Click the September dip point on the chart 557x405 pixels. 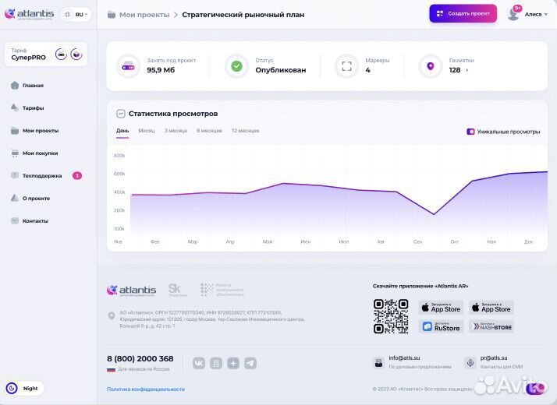point(434,214)
